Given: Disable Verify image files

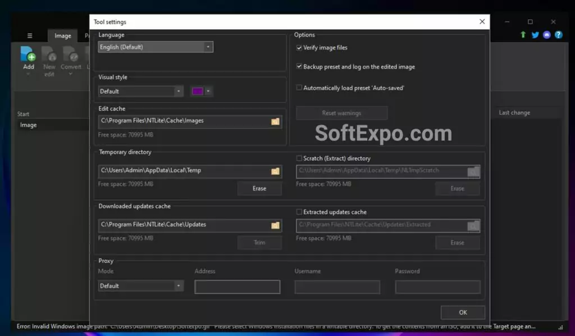Looking at the screenshot, I should (x=299, y=48).
